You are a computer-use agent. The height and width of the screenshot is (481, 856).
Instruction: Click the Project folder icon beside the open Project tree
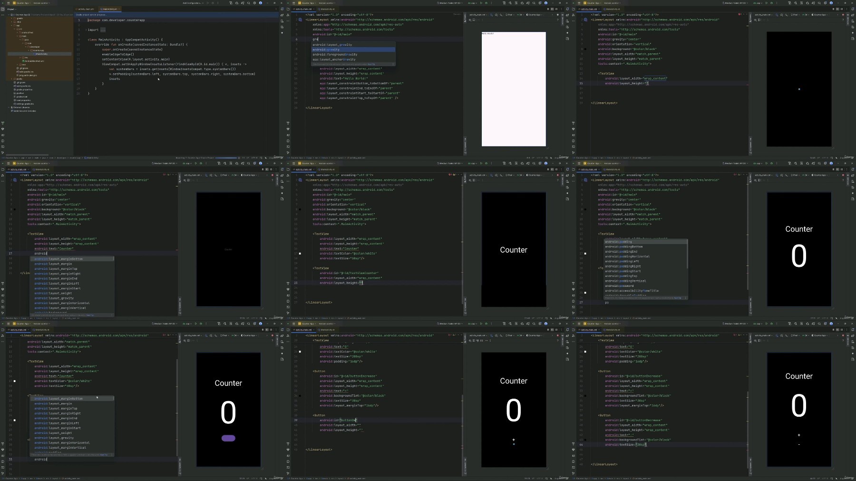(x=3, y=9)
